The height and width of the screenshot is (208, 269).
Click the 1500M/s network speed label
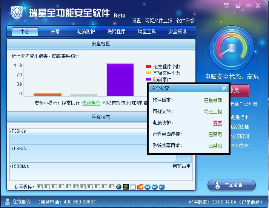click(19, 166)
